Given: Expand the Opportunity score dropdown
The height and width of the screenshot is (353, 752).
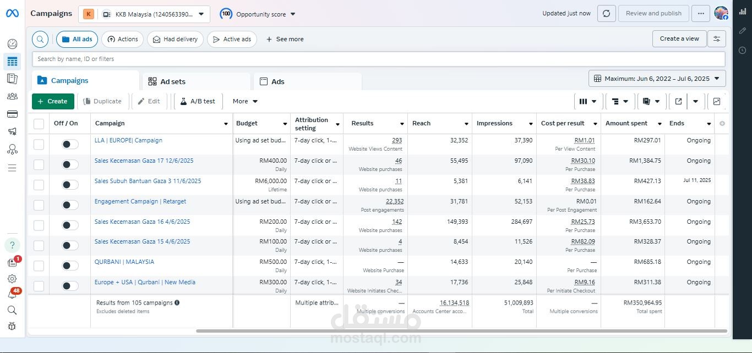Looking at the screenshot, I should click(x=258, y=14).
